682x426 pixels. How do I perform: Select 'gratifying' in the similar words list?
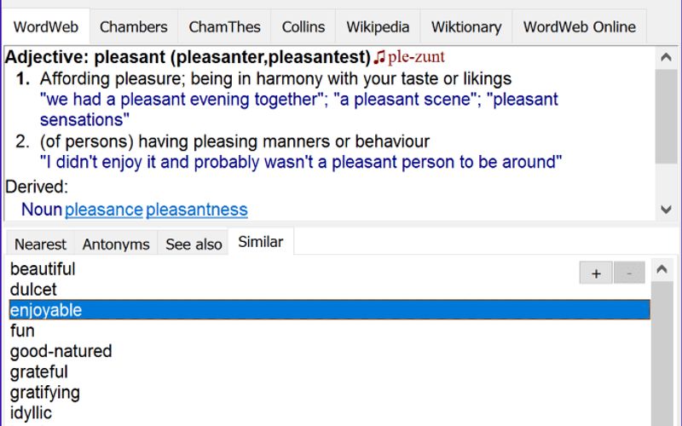45,393
